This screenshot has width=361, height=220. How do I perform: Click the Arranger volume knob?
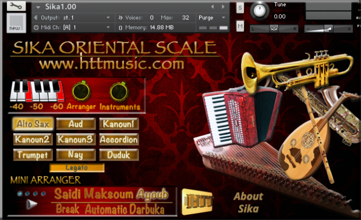click(81, 91)
